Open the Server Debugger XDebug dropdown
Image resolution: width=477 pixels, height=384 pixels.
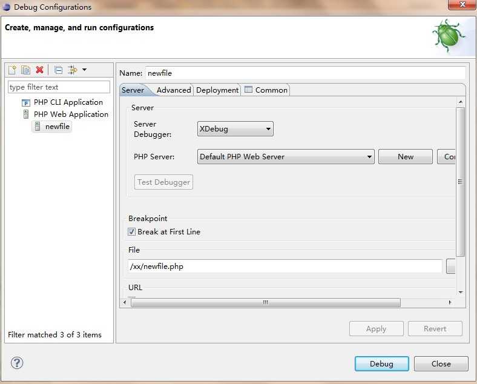pyautogui.click(x=235, y=129)
